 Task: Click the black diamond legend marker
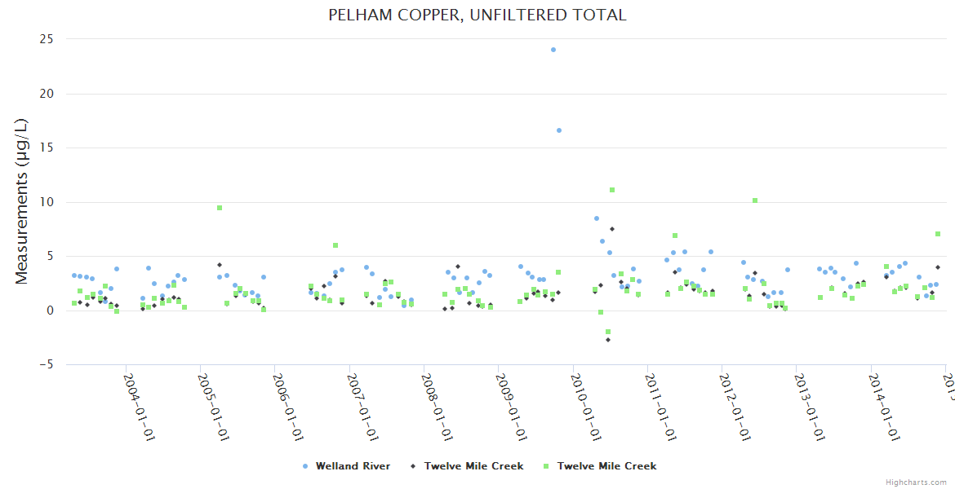[414, 466]
